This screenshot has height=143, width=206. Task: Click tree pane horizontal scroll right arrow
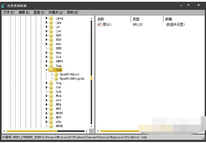(x=87, y=131)
